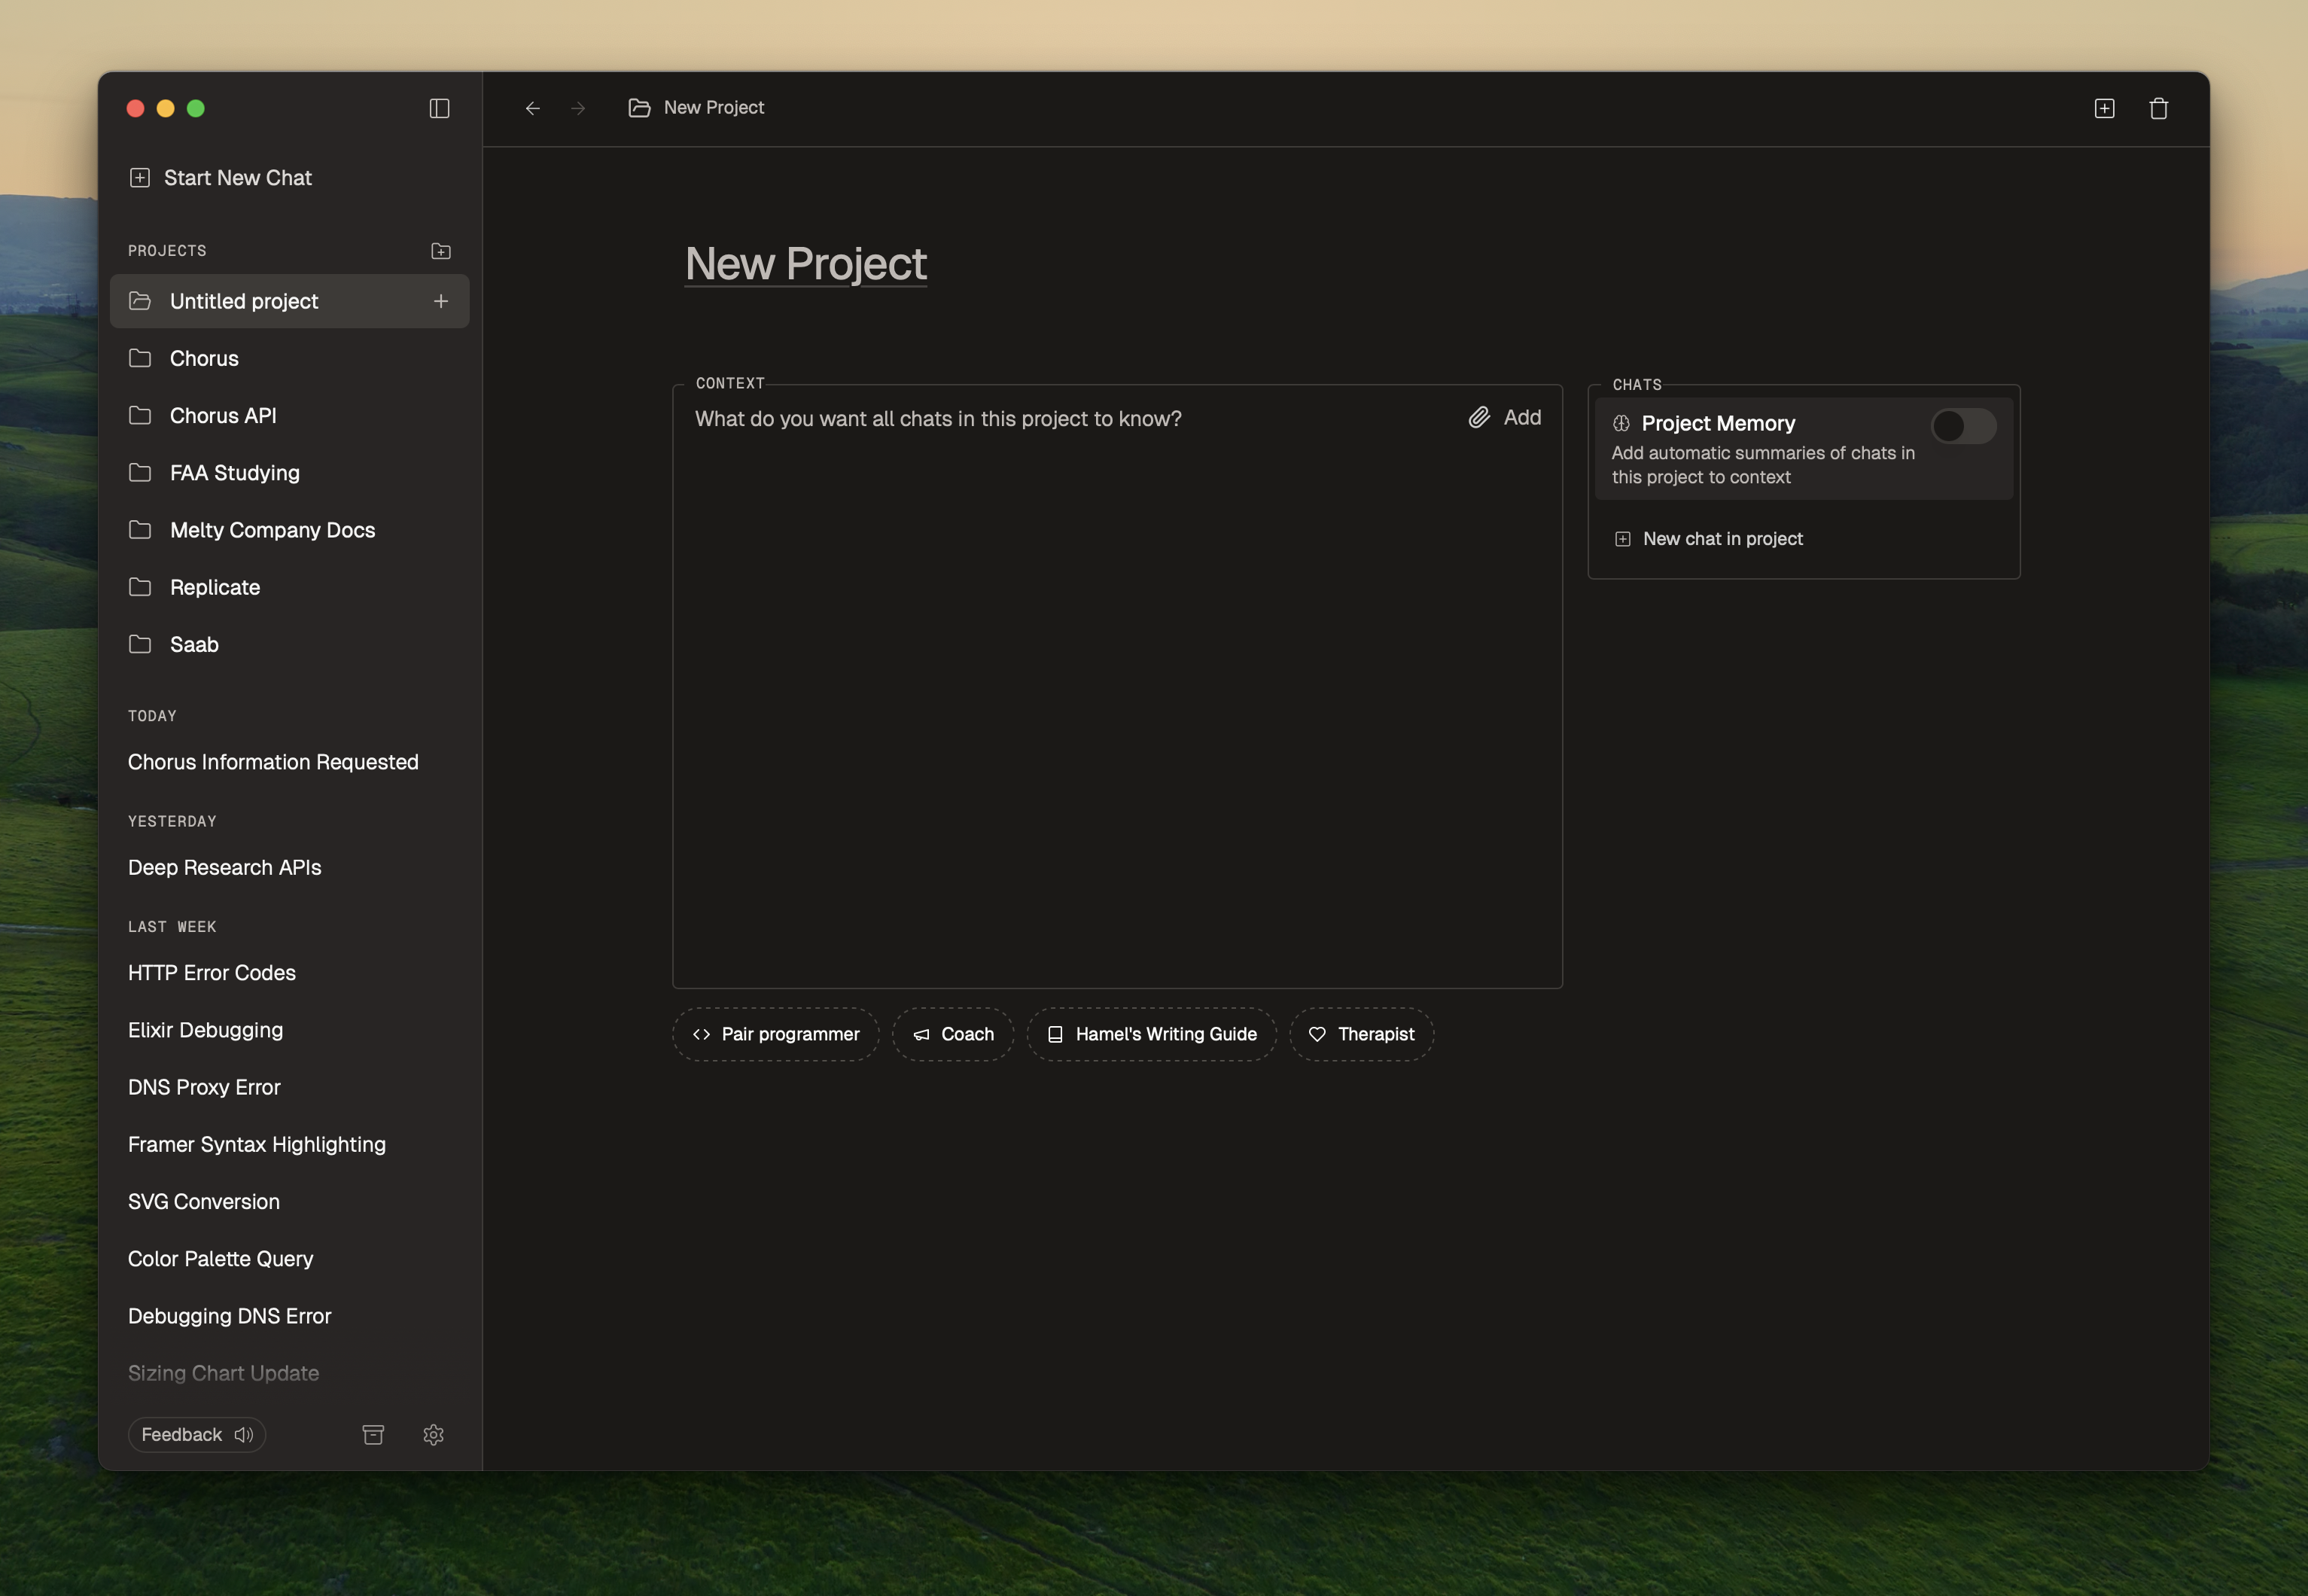This screenshot has height=1596, width=2308.
Task: Open settings via the gear icon
Action: click(x=434, y=1434)
